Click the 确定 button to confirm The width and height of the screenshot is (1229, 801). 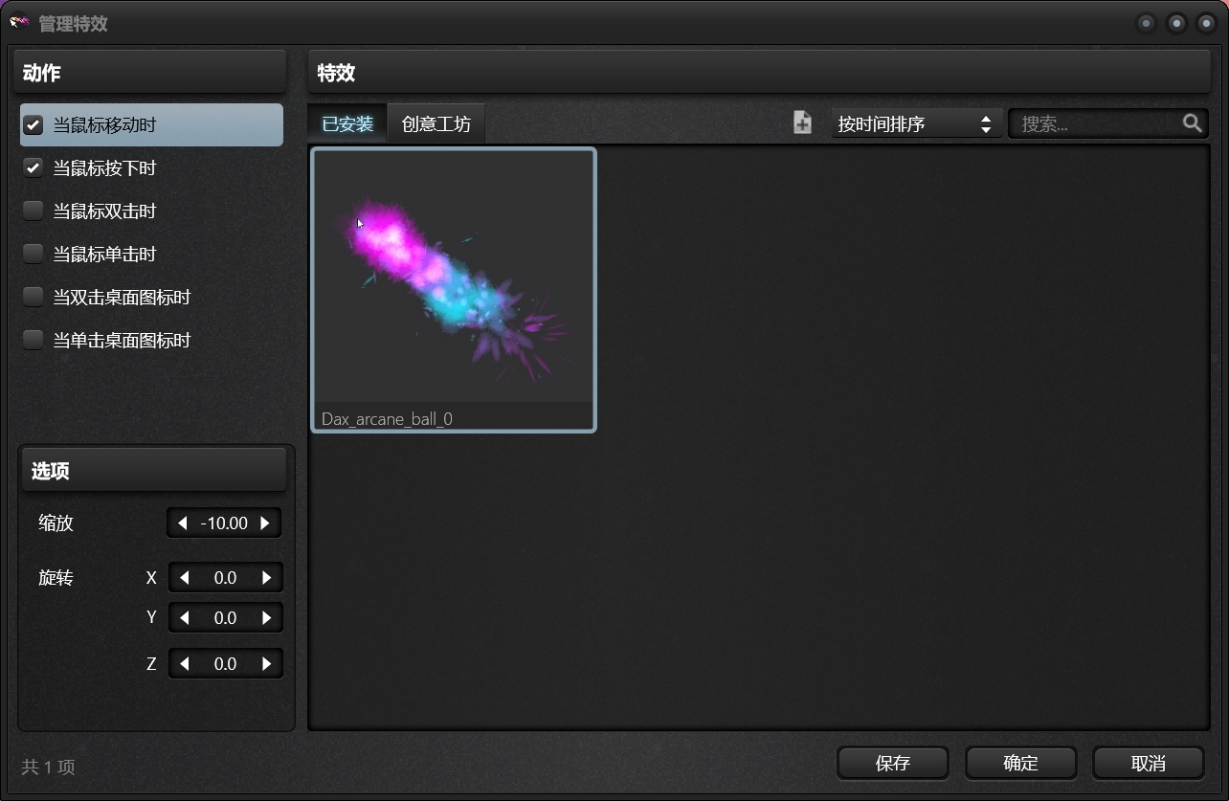coord(1020,763)
